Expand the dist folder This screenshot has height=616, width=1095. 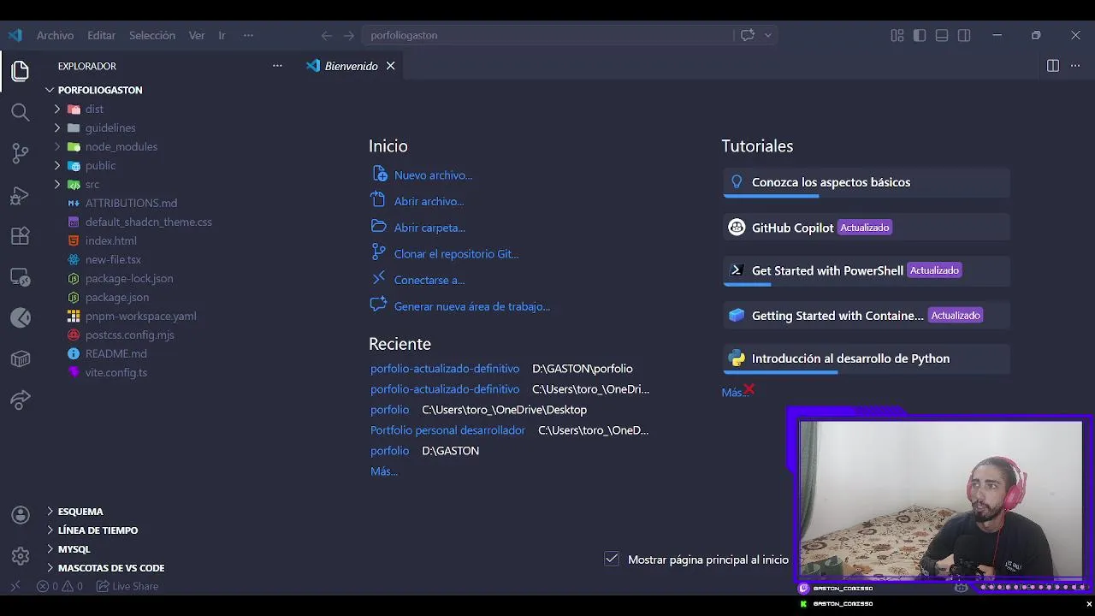(94, 109)
